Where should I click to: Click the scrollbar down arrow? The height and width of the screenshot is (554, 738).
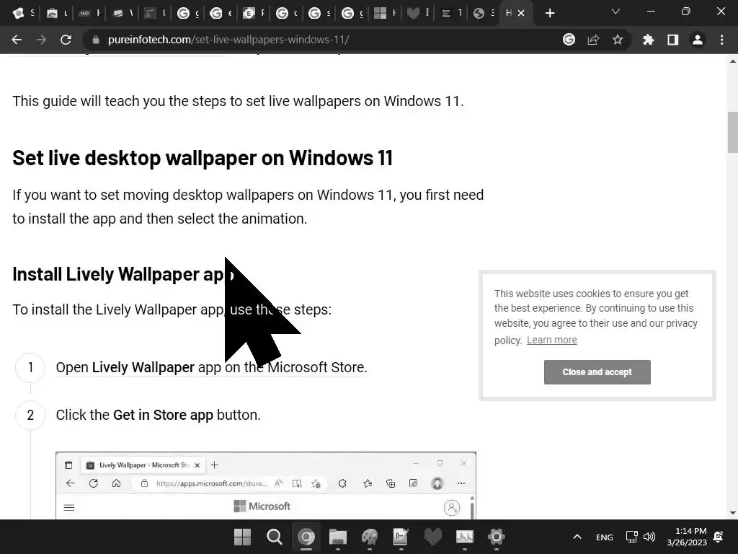(x=733, y=513)
